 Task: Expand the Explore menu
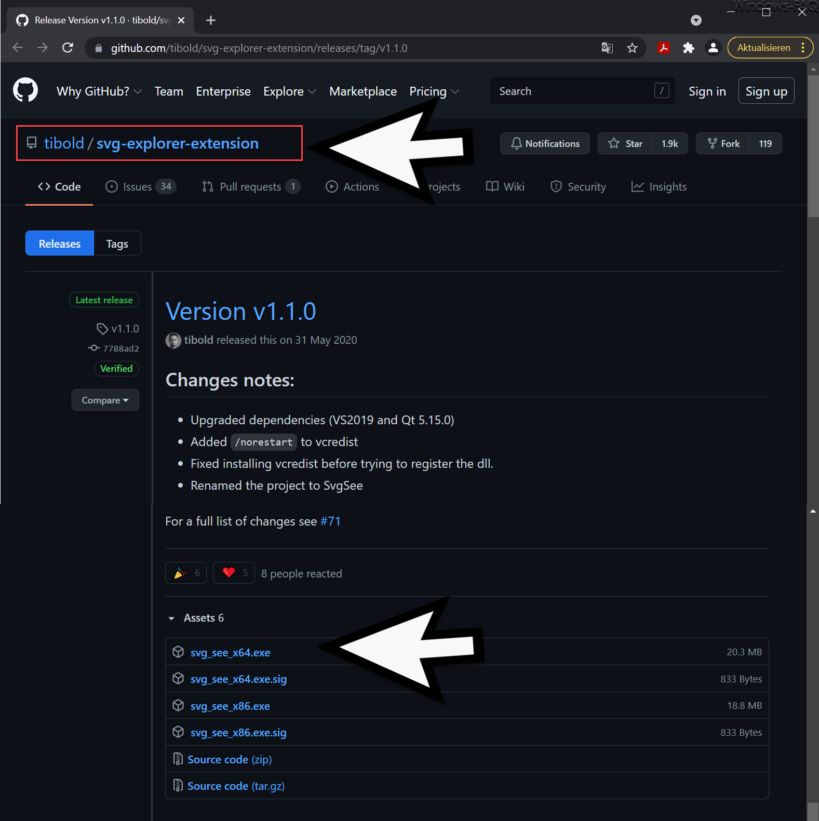tap(289, 91)
